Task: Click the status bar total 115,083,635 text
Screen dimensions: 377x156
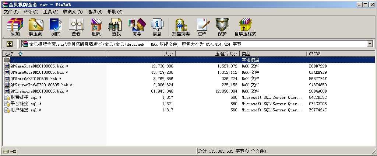Action: point(232,151)
